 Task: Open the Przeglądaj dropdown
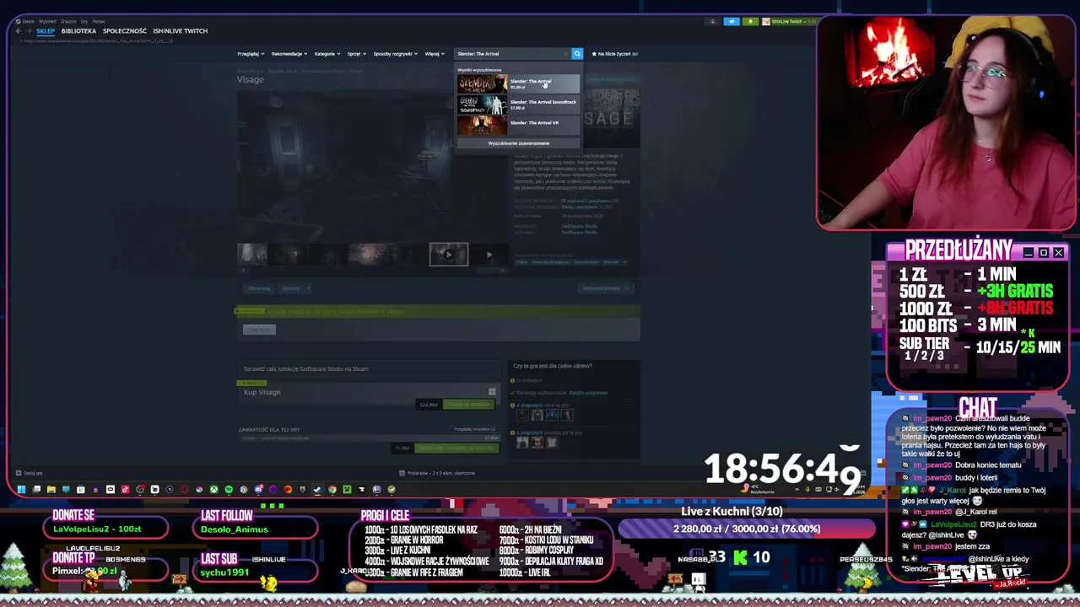[x=251, y=54]
